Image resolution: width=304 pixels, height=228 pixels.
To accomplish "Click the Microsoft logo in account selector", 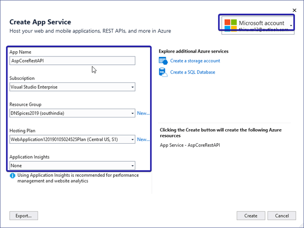I will (x=230, y=25).
